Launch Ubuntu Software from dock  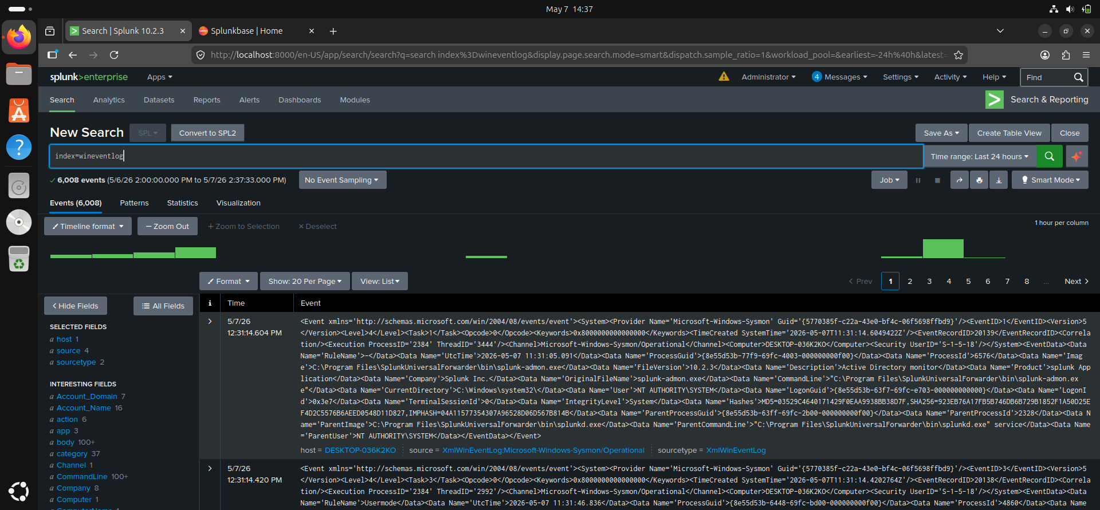(19, 111)
